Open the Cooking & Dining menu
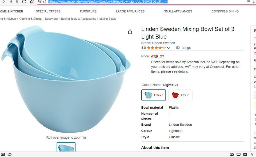Screen dimensions: 256x157 225,11
